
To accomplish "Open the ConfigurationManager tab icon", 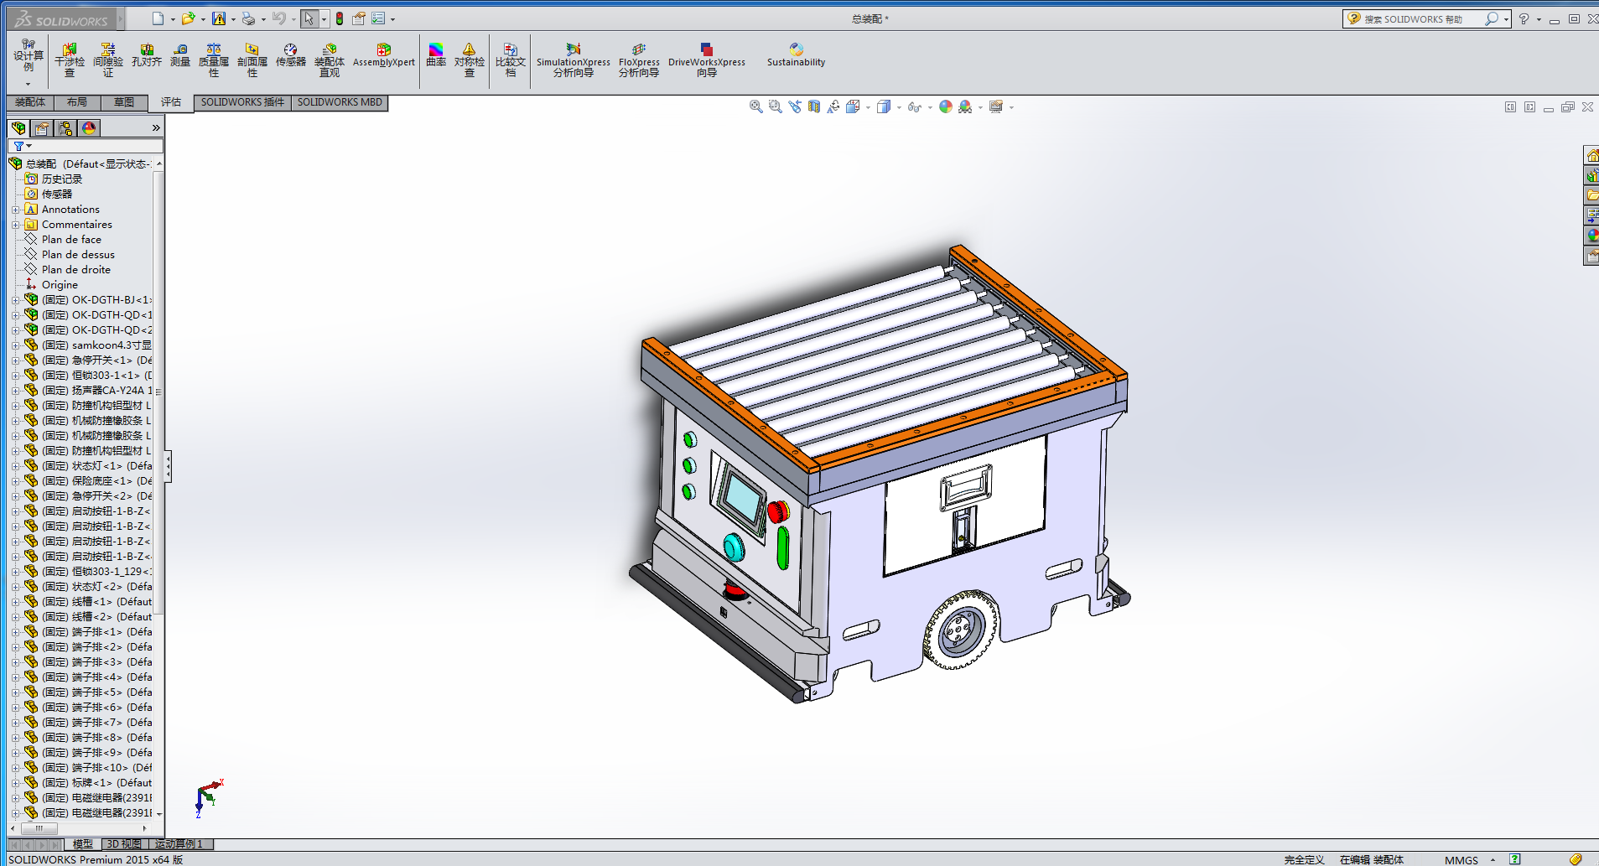I will 65,128.
